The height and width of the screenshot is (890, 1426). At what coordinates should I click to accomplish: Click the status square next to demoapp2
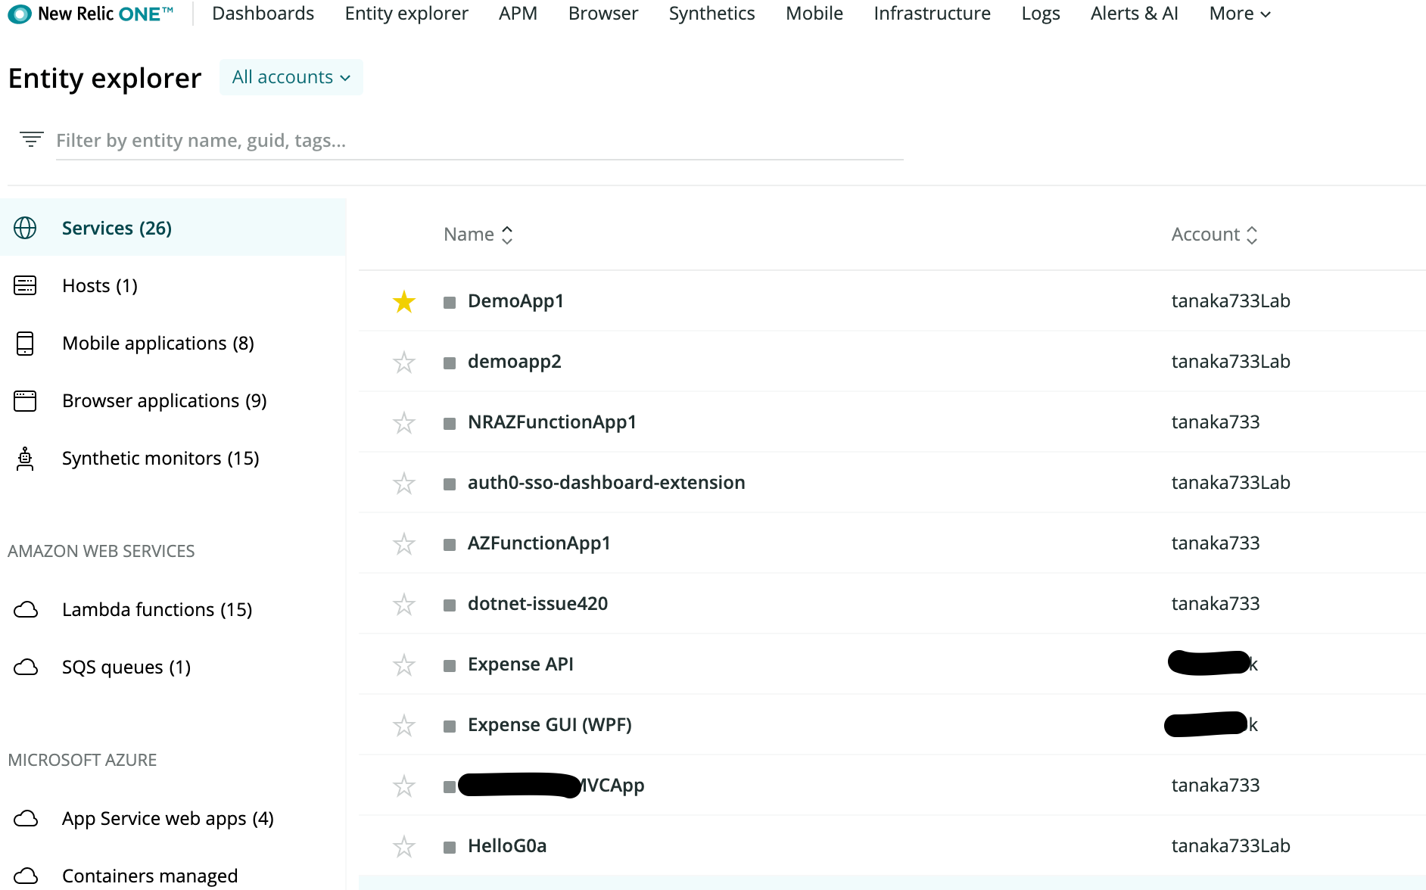click(450, 363)
